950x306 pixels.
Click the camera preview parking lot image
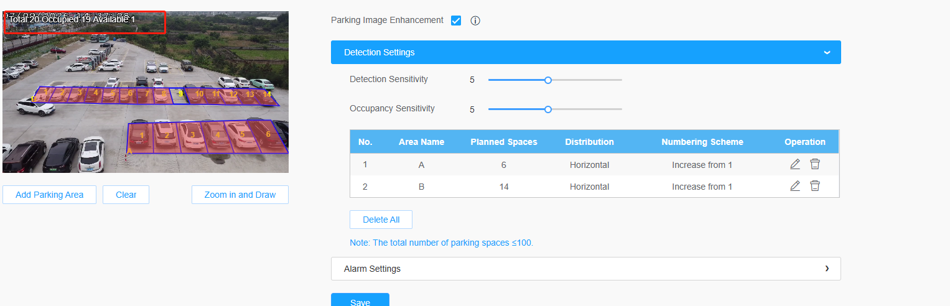click(x=146, y=92)
